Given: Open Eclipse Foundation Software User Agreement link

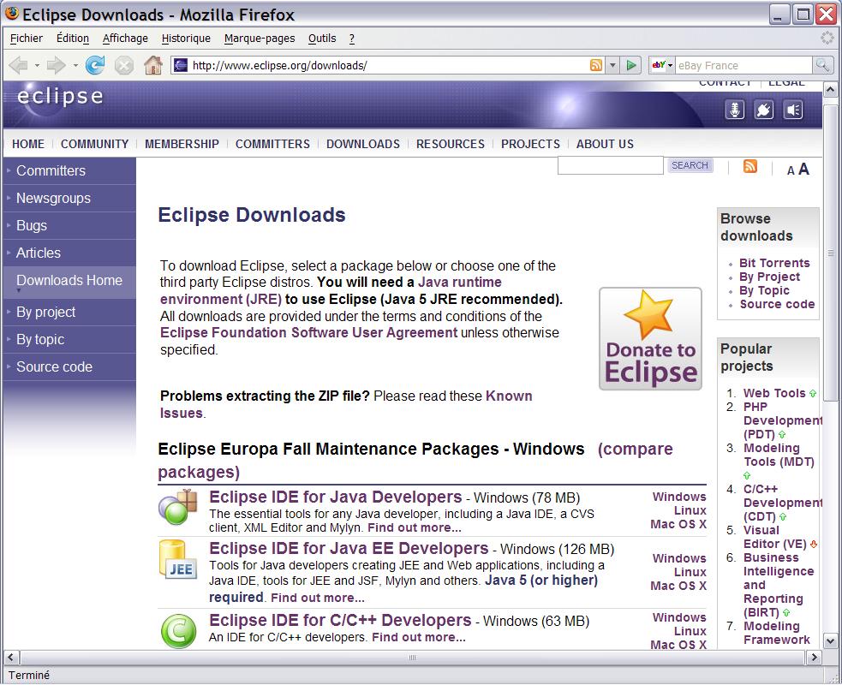Looking at the screenshot, I should 308,333.
